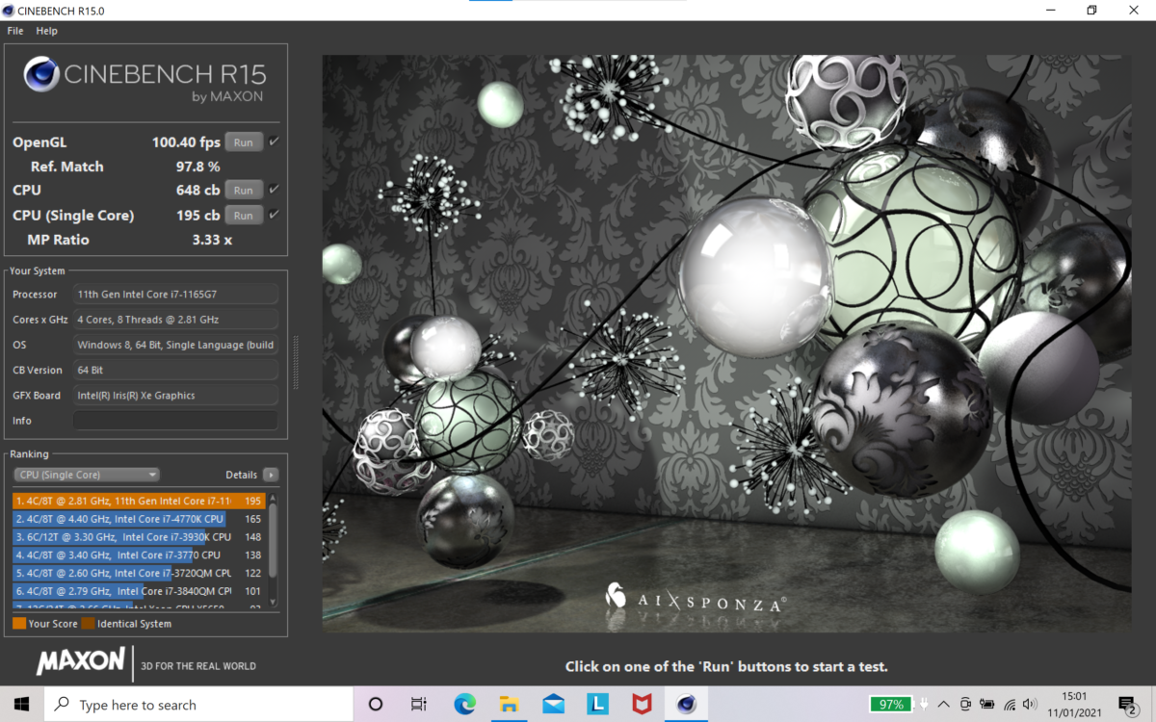Launch Microsoft Edge from the taskbar
This screenshot has width=1156, height=722.
(x=465, y=705)
